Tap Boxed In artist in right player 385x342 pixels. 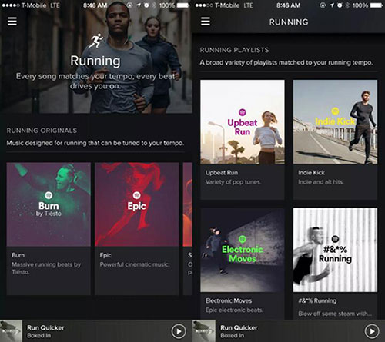point(233,335)
